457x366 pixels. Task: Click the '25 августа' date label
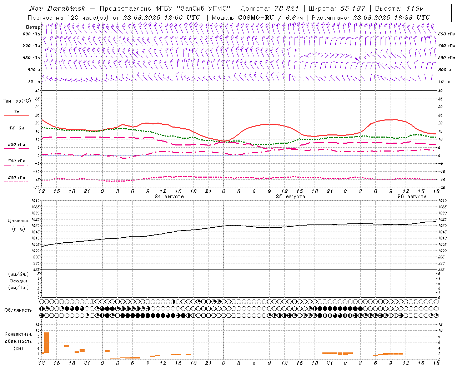click(291, 197)
